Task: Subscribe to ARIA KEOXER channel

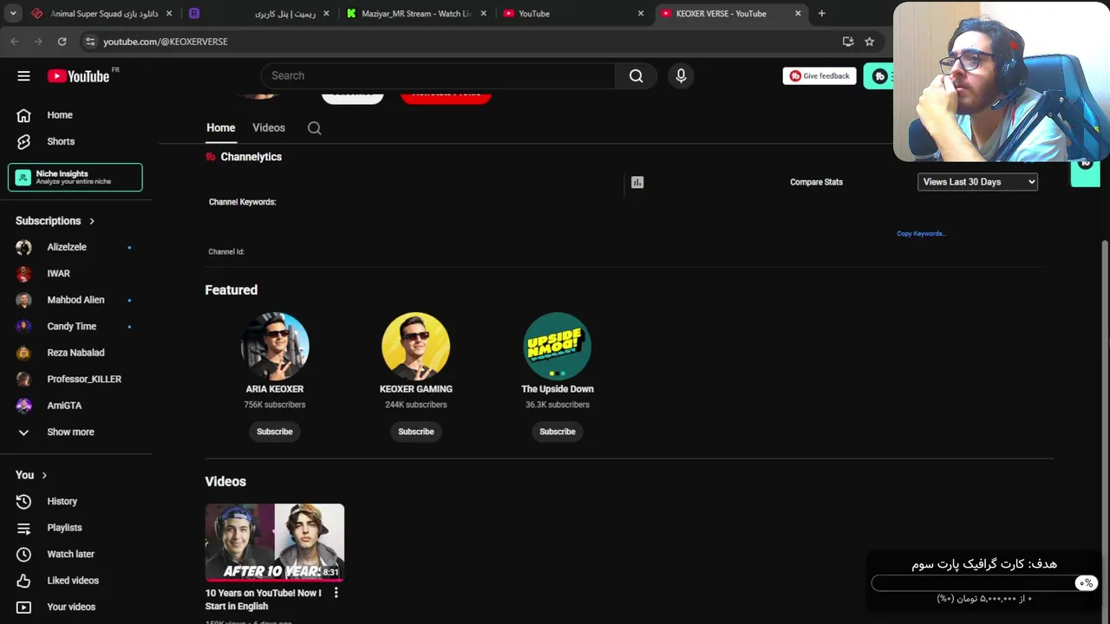Action: (x=275, y=432)
